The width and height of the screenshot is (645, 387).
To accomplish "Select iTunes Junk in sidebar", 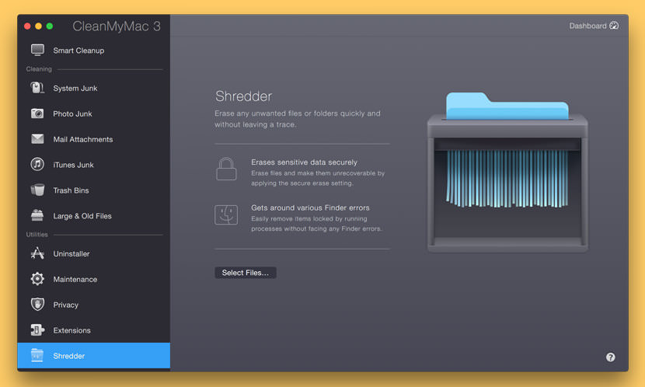I will tap(94, 165).
